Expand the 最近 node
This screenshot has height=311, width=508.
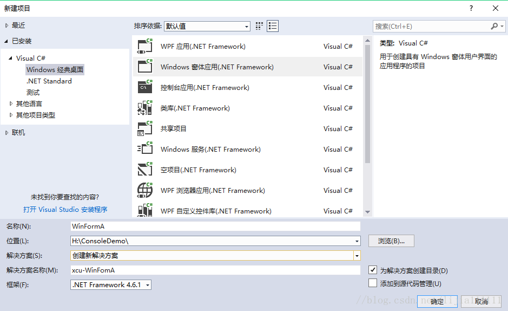point(6,25)
